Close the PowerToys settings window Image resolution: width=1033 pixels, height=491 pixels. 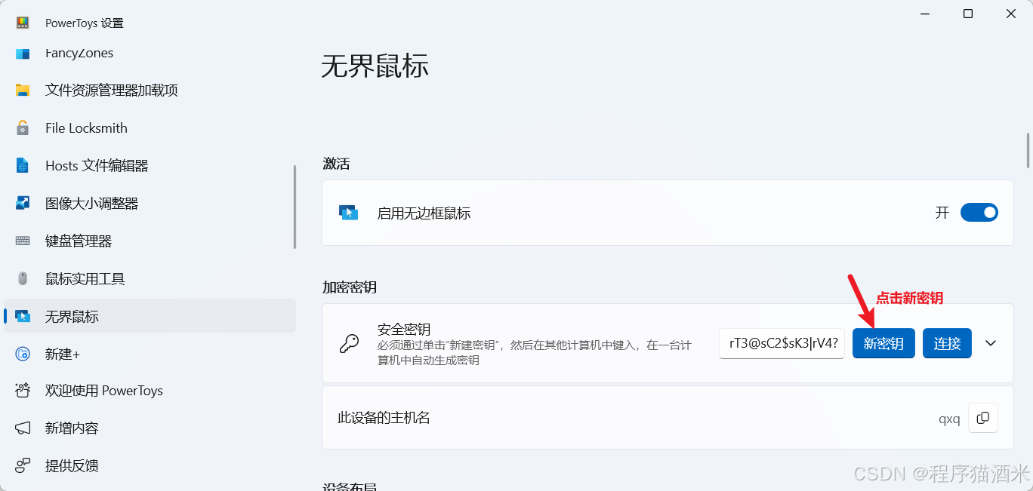tap(1010, 14)
